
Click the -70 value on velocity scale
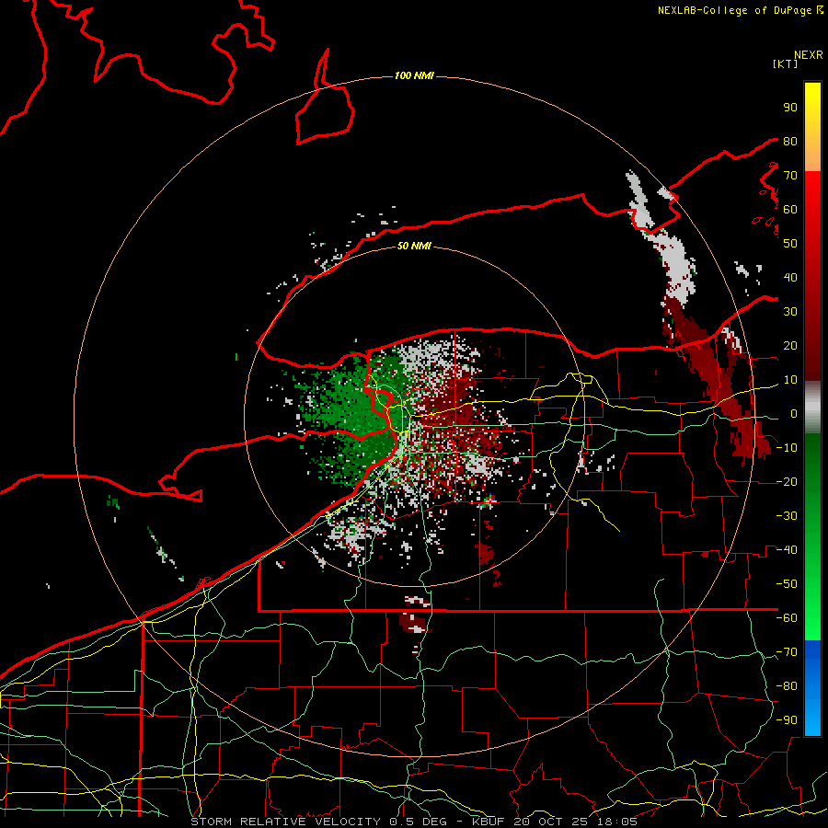coord(787,652)
